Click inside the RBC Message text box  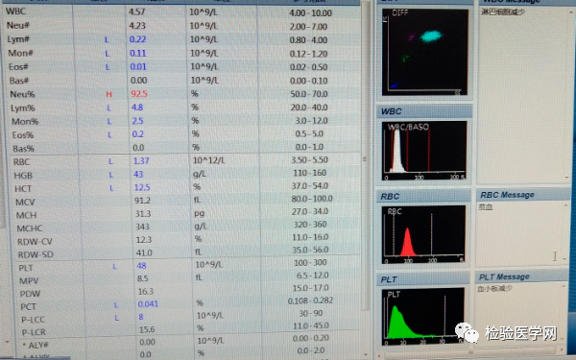tap(521, 233)
